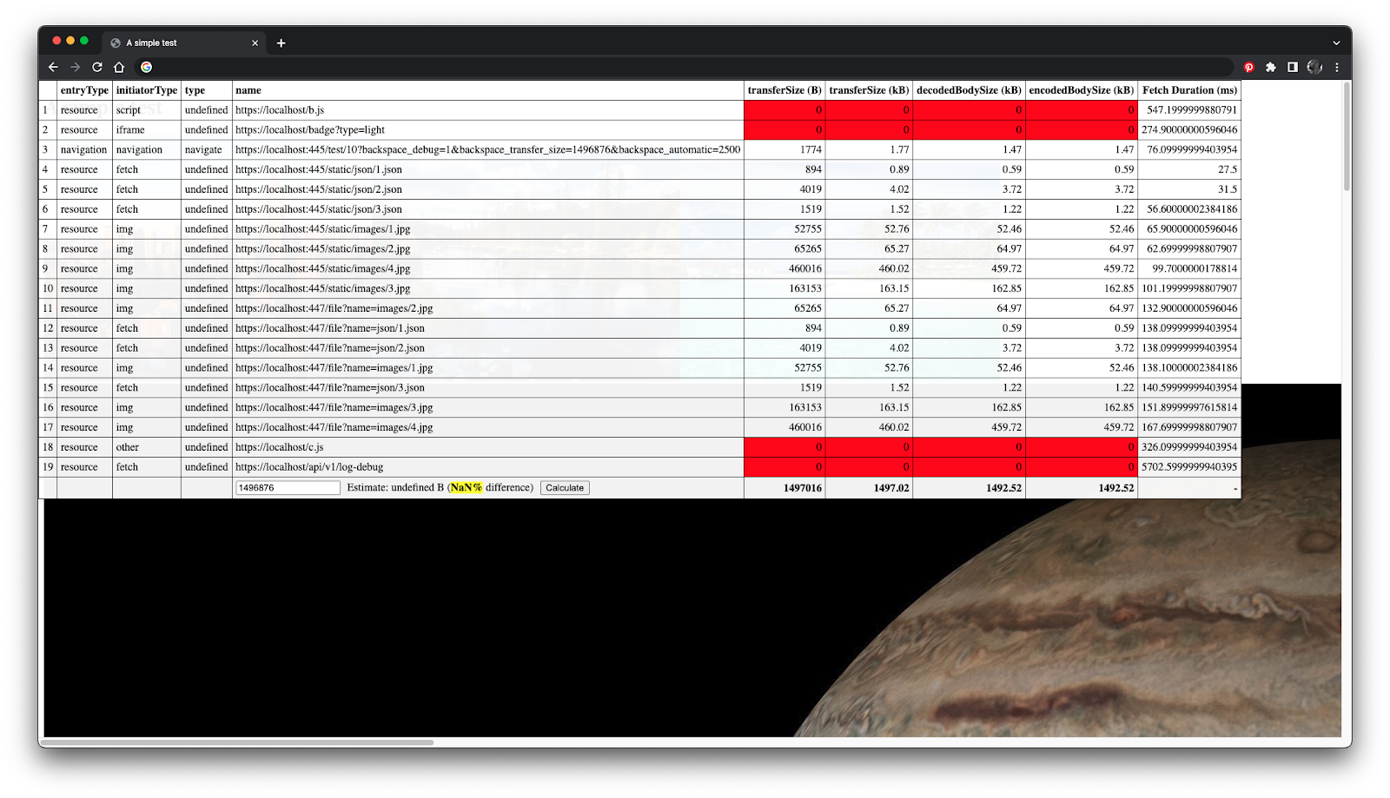Click the '1774' transferSize cell
1390x798 pixels.
(x=784, y=150)
